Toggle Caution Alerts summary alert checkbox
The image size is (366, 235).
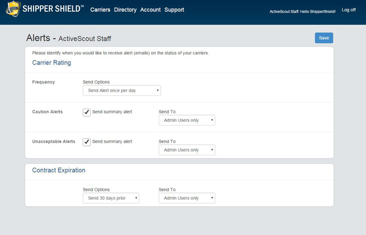pos(87,112)
